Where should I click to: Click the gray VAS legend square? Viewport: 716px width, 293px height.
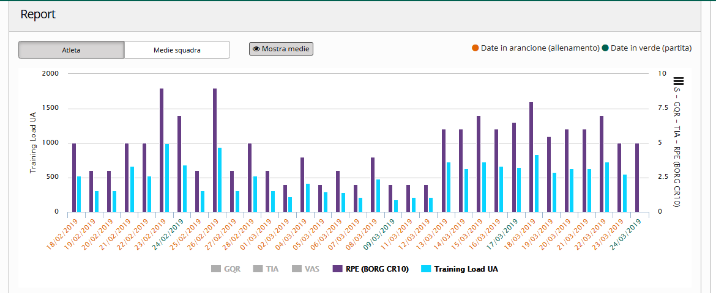(x=296, y=269)
